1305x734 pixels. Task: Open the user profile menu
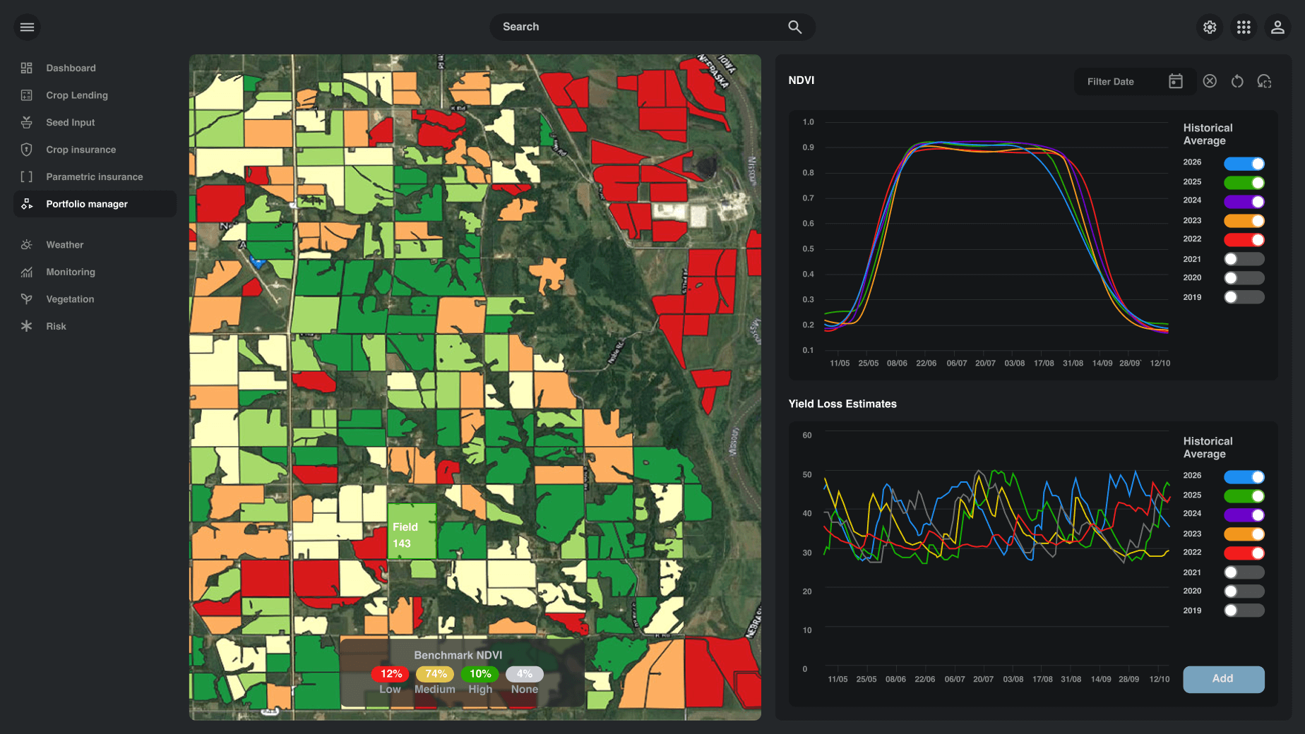[x=1278, y=27]
